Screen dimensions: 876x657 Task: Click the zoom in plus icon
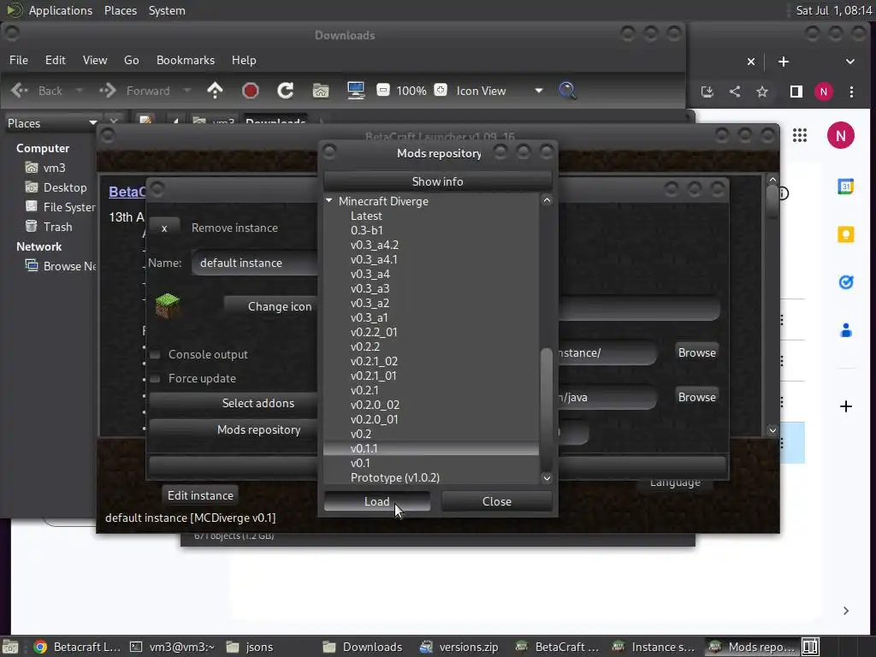point(441,90)
